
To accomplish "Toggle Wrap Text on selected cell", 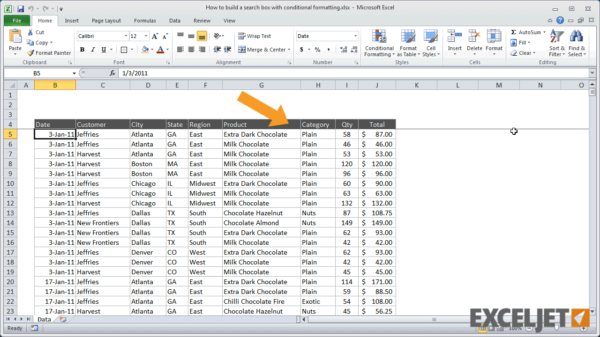I will tap(255, 36).
